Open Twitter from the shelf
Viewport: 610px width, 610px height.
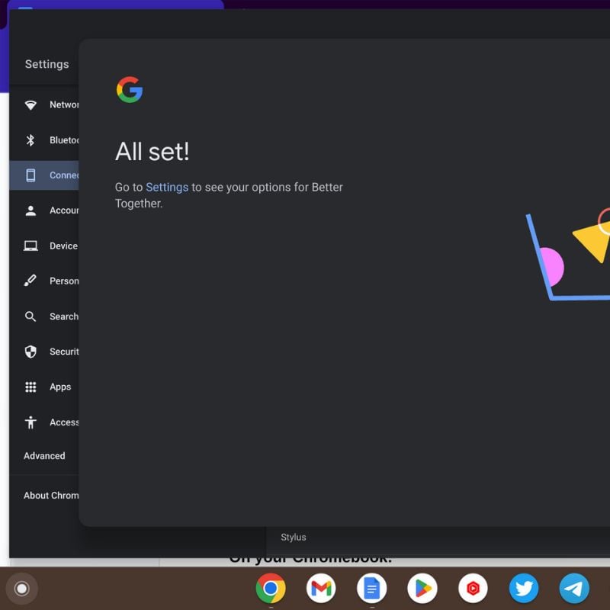524,588
